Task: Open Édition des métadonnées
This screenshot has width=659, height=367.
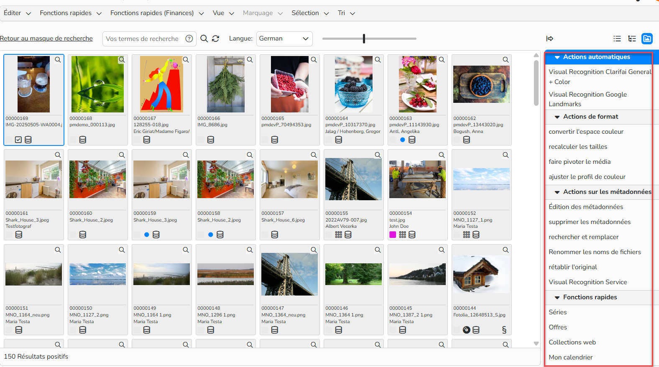Action: click(586, 207)
